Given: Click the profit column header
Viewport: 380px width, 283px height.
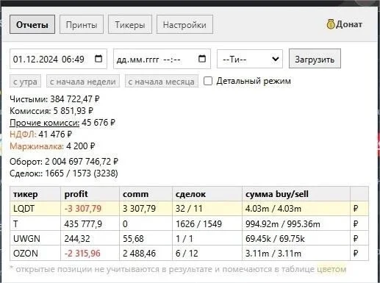Looking at the screenshot, I should tap(90, 194).
